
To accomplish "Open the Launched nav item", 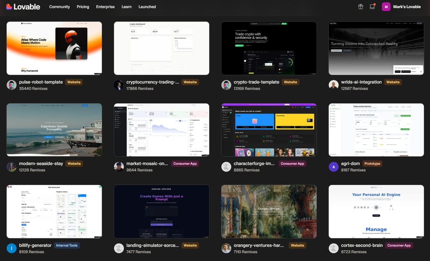I will tap(147, 7).
